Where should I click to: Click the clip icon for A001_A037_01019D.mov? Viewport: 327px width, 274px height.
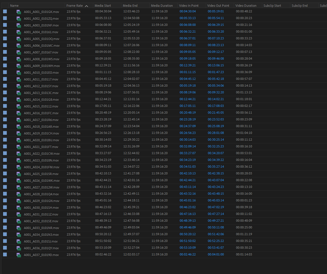[19, 255]
